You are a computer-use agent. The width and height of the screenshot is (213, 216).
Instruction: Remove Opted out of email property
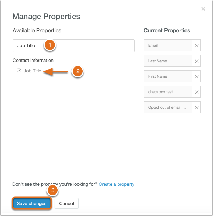(196, 107)
